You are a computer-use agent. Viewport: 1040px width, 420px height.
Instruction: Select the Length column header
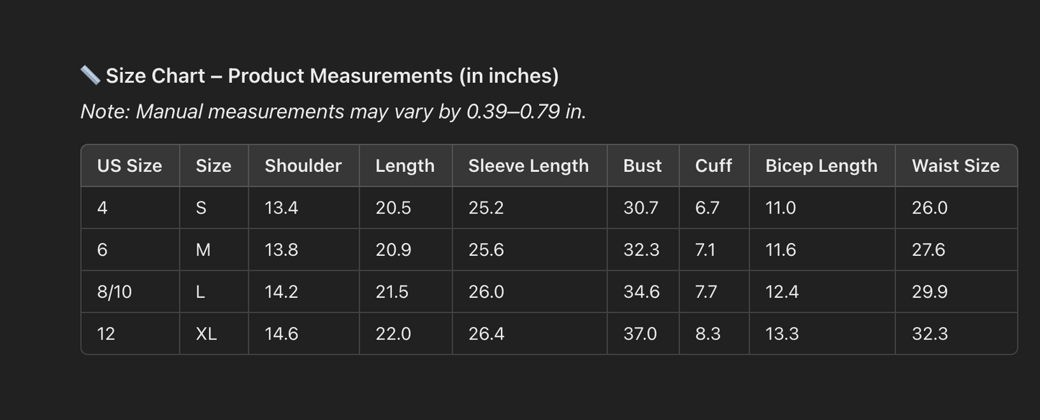click(404, 165)
